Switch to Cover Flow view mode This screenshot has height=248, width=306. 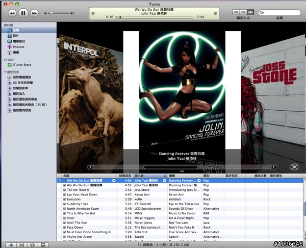click(250, 12)
